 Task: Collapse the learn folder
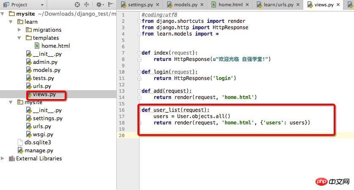[x=11, y=22]
